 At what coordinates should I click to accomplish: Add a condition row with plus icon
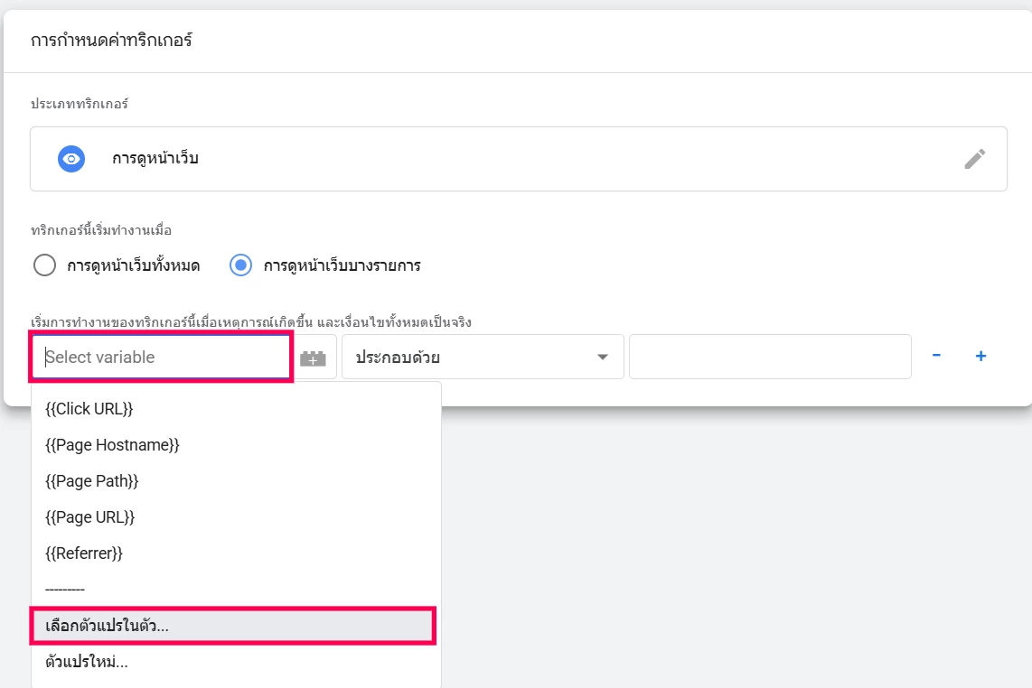point(980,356)
